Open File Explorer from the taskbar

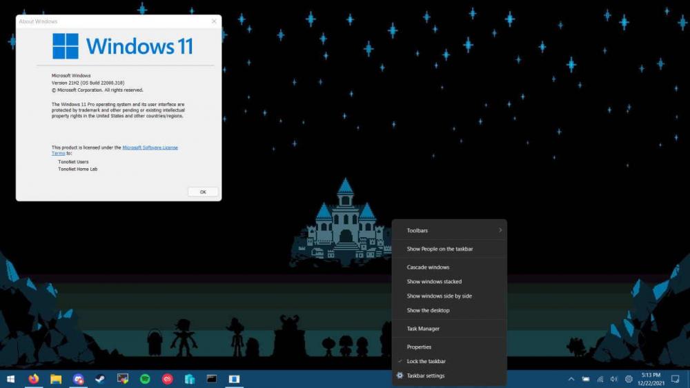click(x=56, y=379)
